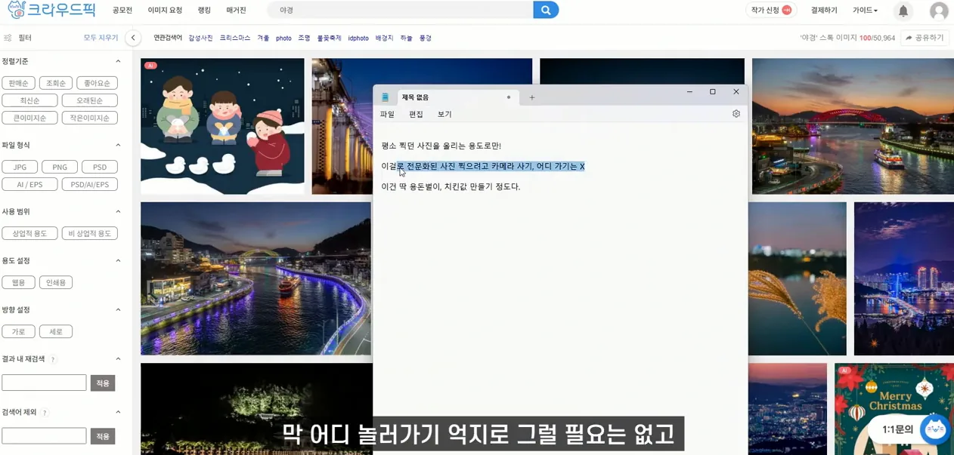This screenshot has width=954, height=455.
Task: Toggle the PNG file format filter
Action: [60, 167]
